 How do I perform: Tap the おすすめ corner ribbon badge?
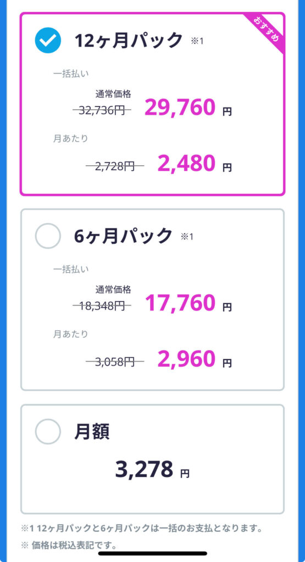[266, 31]
